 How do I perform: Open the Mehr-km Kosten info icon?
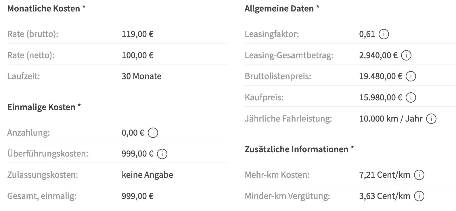(419, 175)
